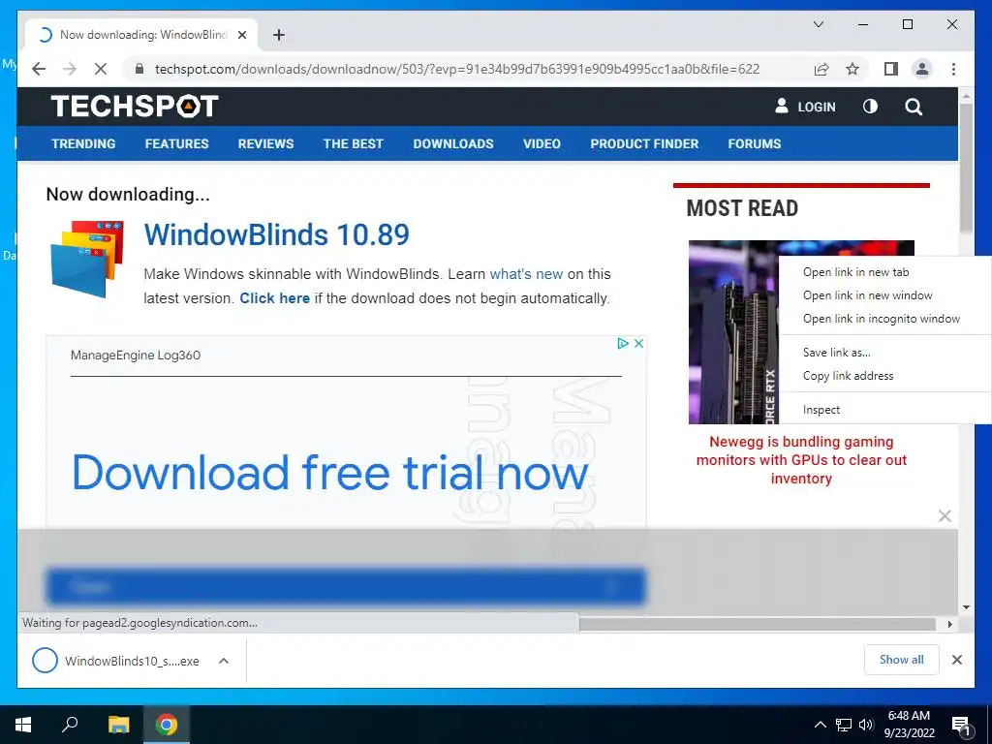The width and height of the screenshot is (992, 744).
Task: Open the Chrome side panel
Action: pyautogui.click(x=891, y=69)
